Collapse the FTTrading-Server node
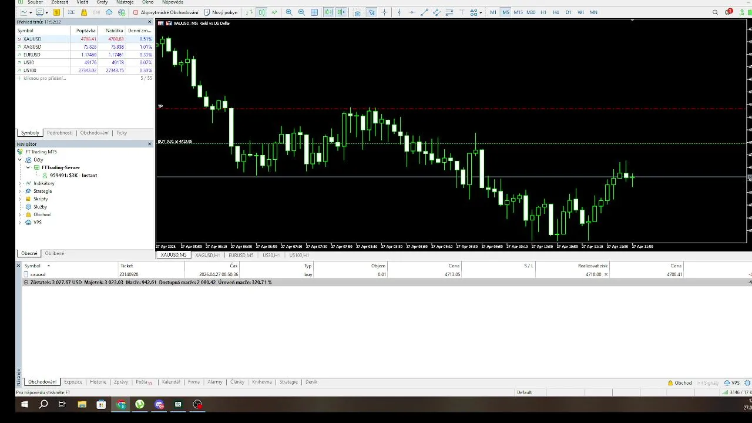Viewport: 752px width, 423px height. point(28,167)
